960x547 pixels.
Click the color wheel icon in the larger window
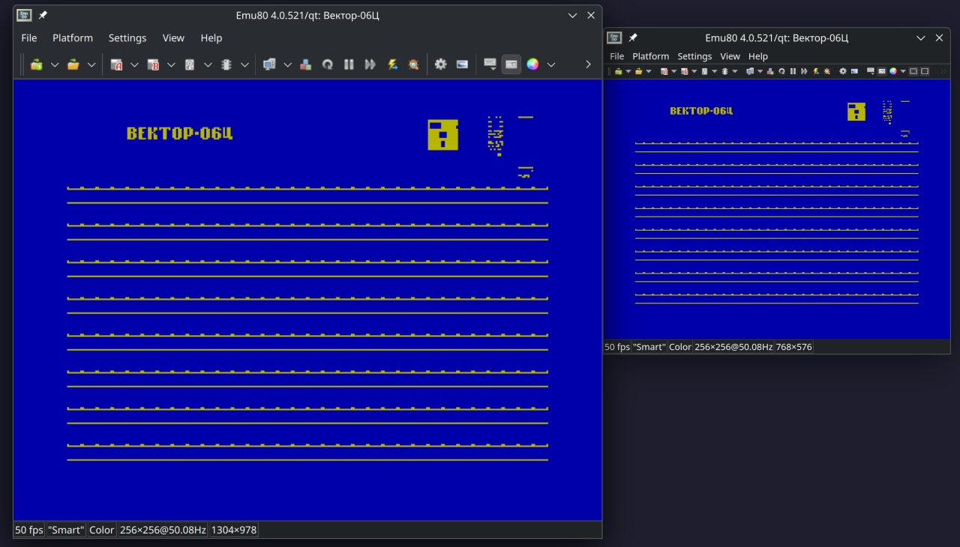click(x=532, y=64)
